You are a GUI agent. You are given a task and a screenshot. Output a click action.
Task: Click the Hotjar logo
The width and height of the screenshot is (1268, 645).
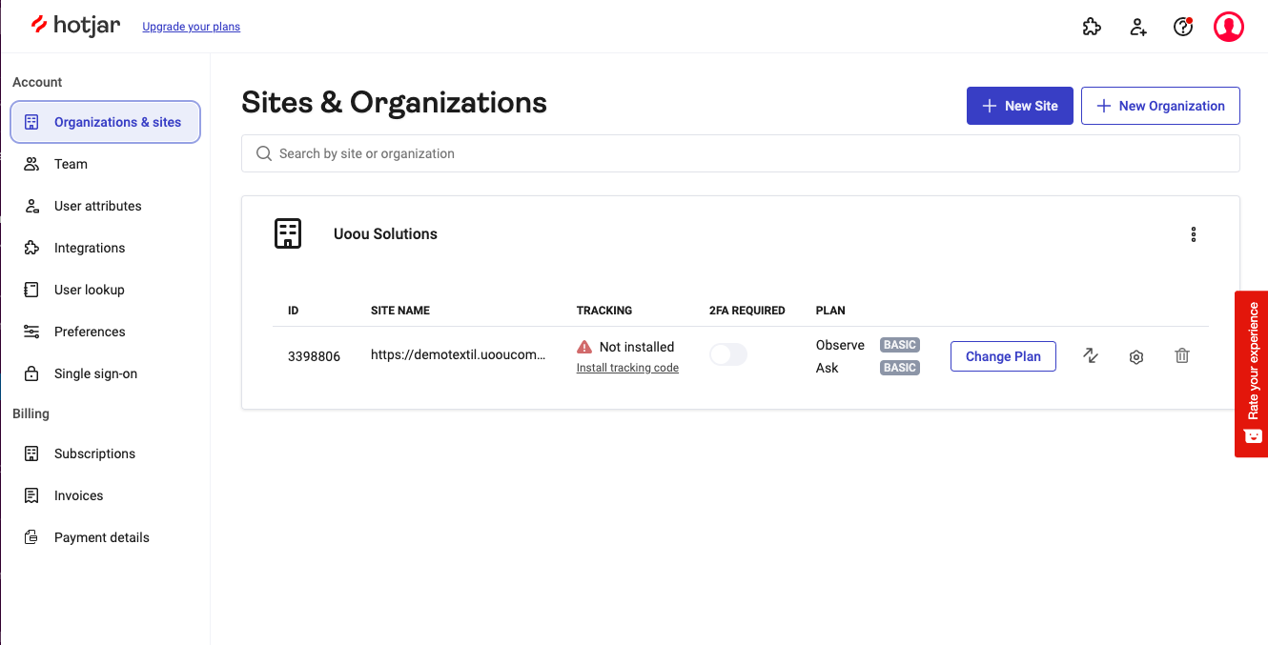pyautogui.click(x=75, y=26)
